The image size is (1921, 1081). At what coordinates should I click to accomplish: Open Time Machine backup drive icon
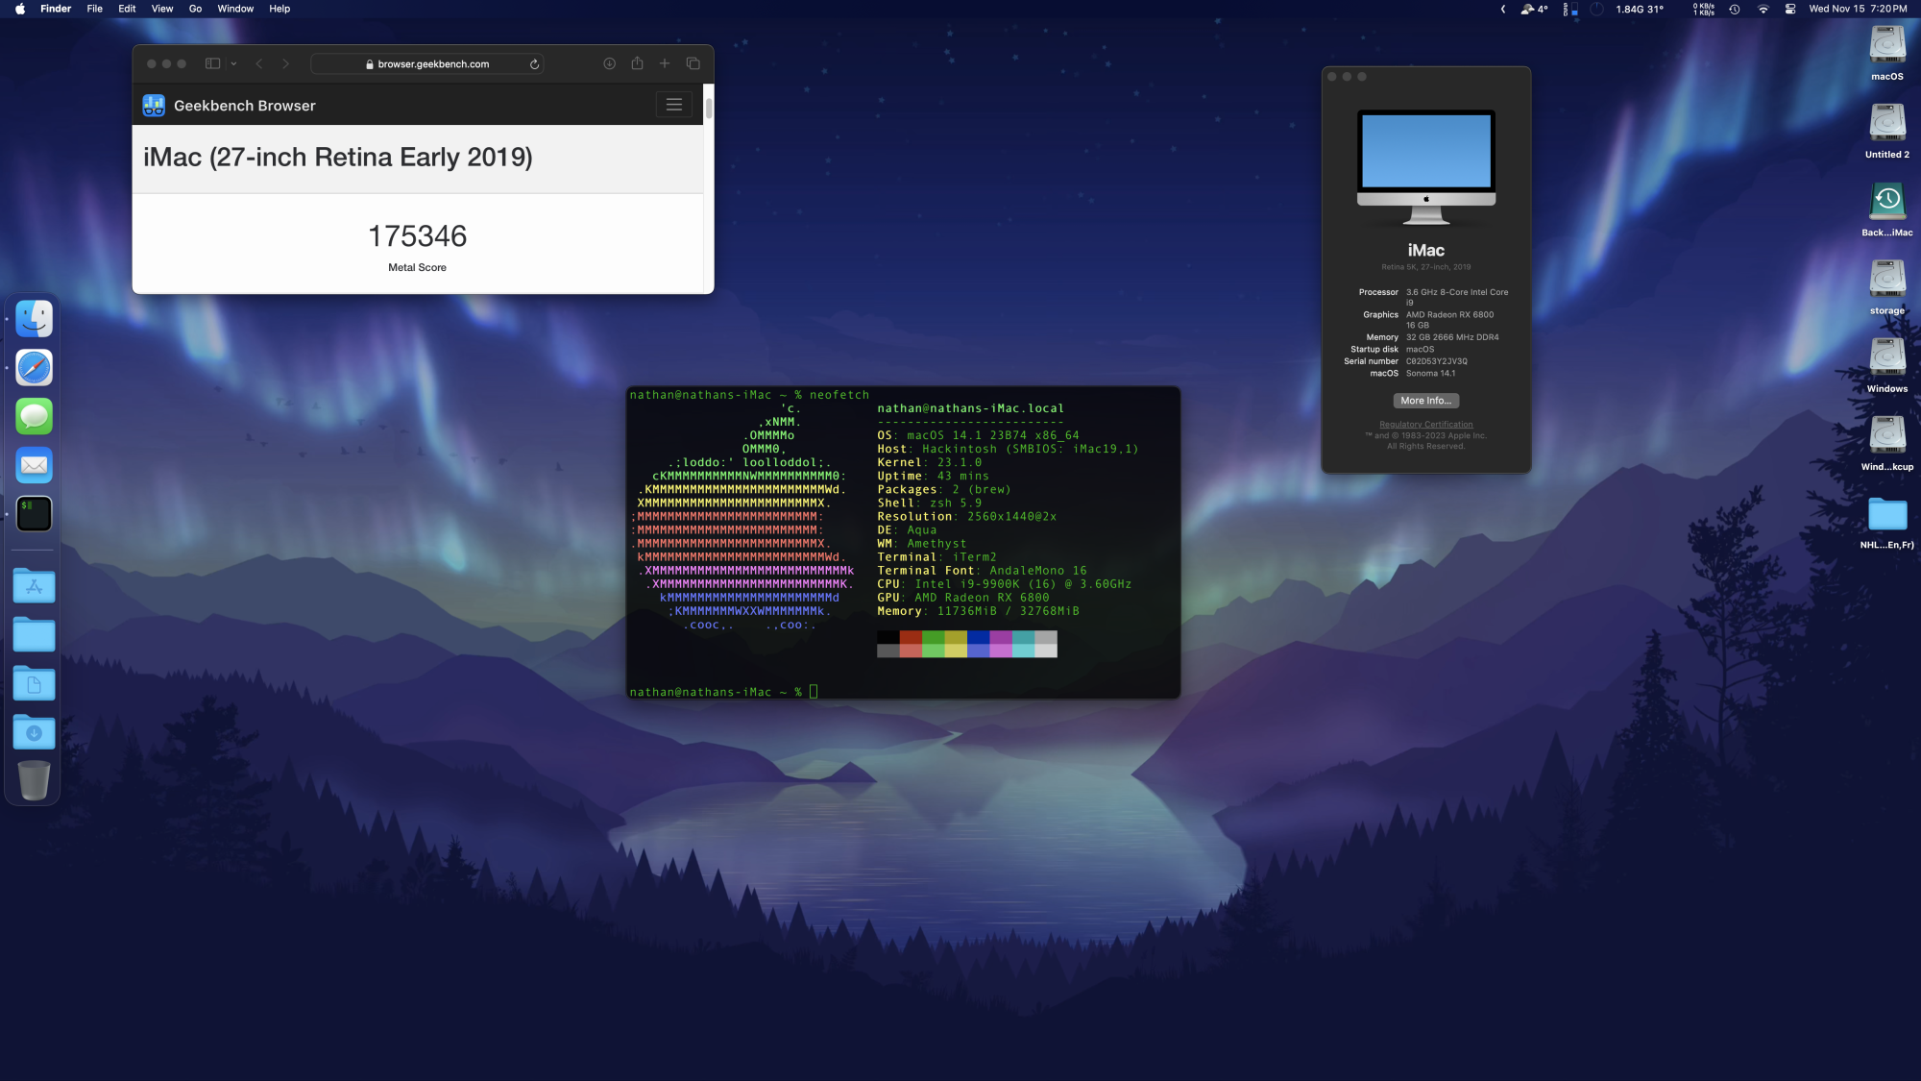click(1886, 202)
